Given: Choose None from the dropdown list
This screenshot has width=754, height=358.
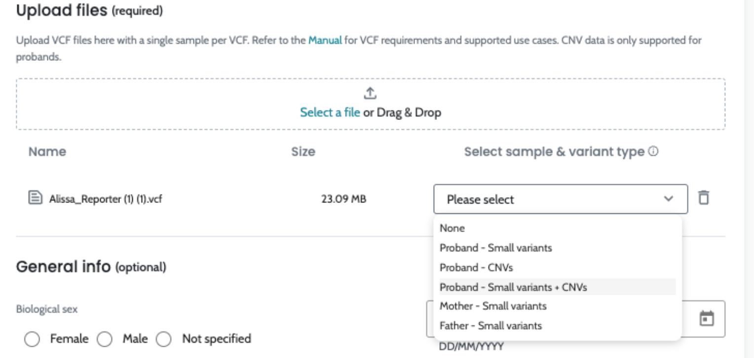Looking at the screenshot, I should pyautogui.click(x=452, y=228).
